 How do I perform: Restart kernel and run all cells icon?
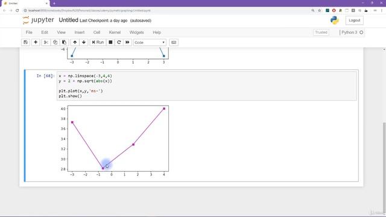click(127, 42)
